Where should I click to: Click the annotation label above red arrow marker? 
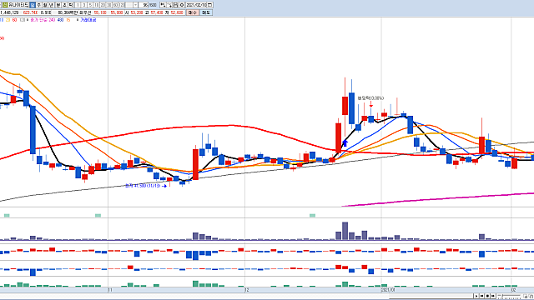tap(370, 98)
